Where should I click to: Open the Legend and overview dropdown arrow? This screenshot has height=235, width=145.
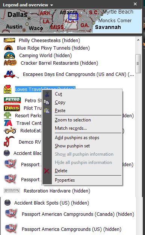[52, 5]
